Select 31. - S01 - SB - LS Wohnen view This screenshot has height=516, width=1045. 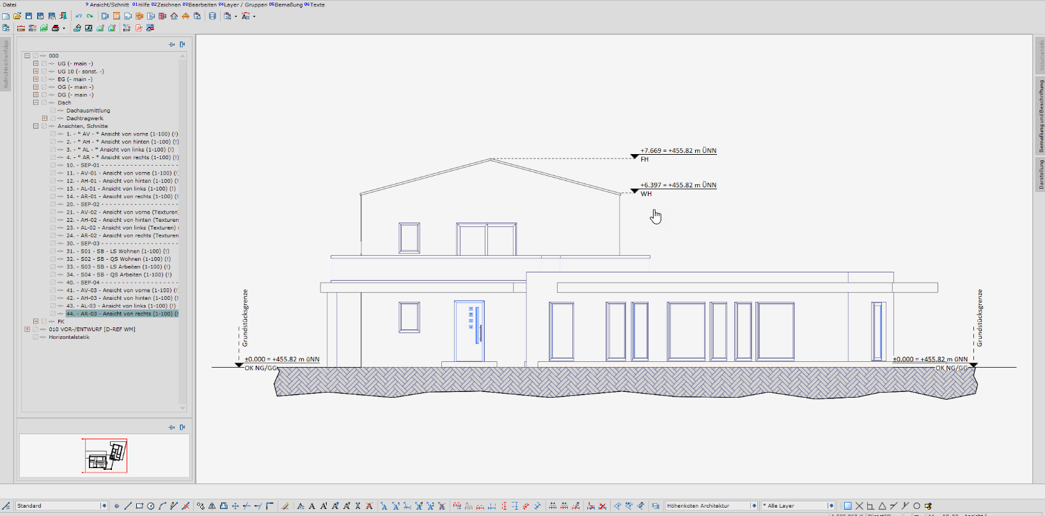coord(118,251)
